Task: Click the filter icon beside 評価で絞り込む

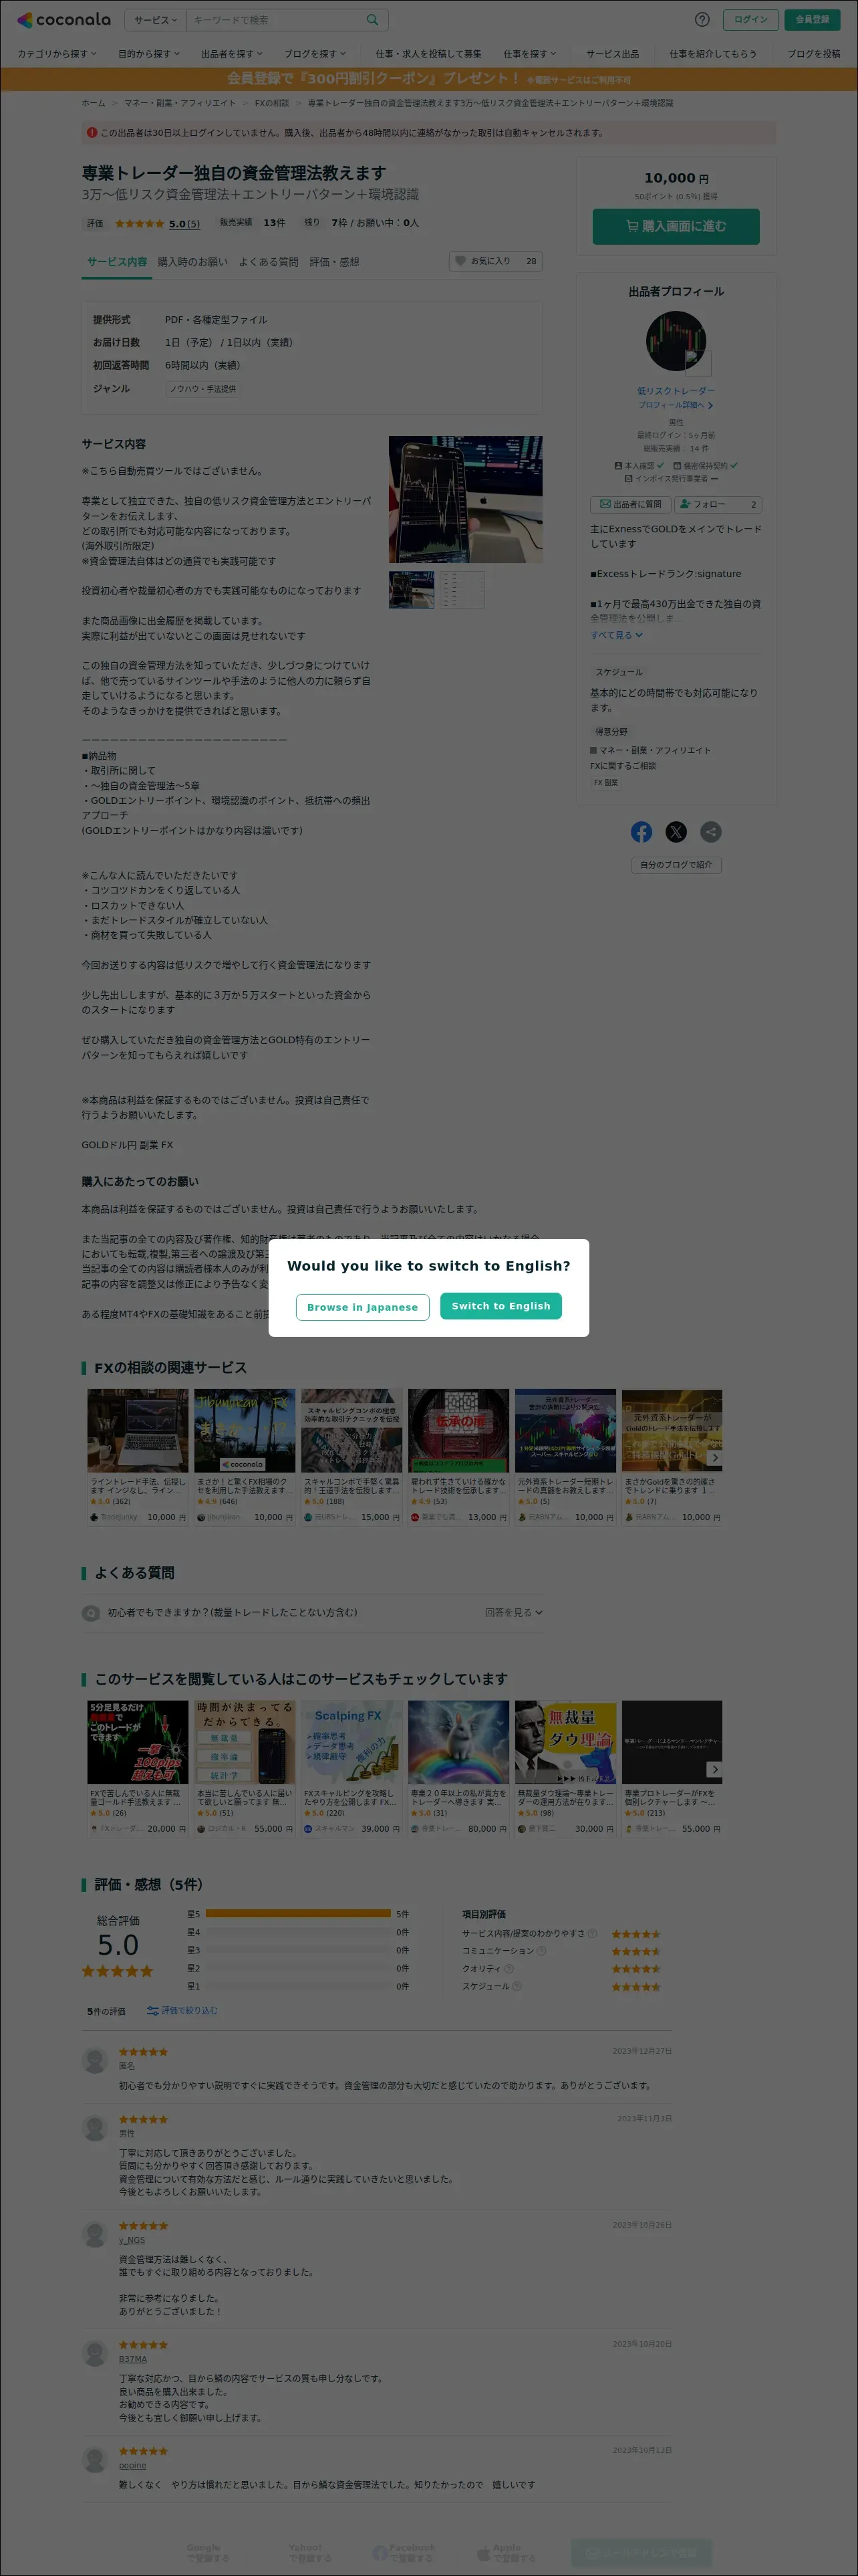Action: 153,2010
